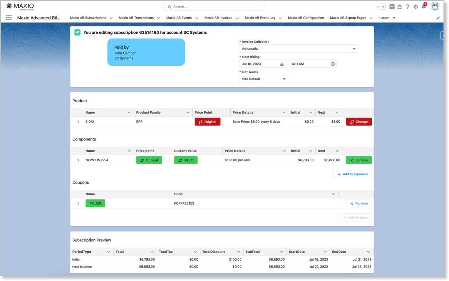Remove the NEWCOMP2-4 component
Image resolution: width=449 pixels, height=281 pixels.
tap(359, 160)
